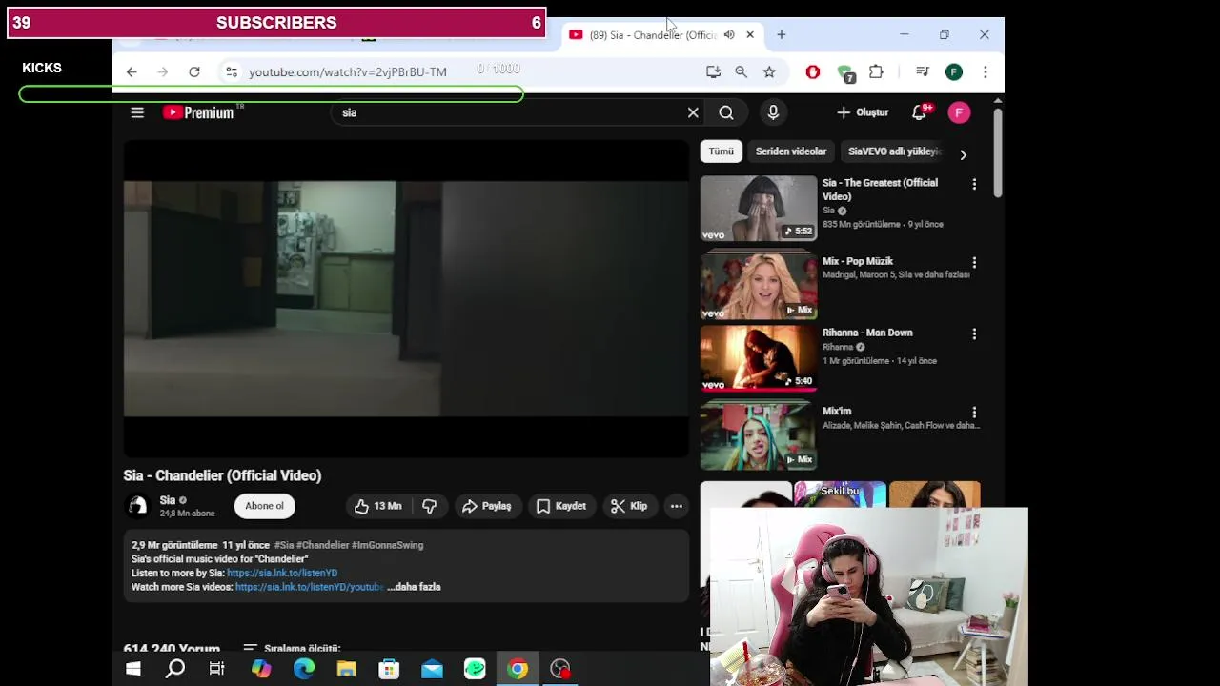Viewport: 1220px width, 686px height.
Task: Open more actions three-dot beside Klip
Action: click(x=677, y=506)
